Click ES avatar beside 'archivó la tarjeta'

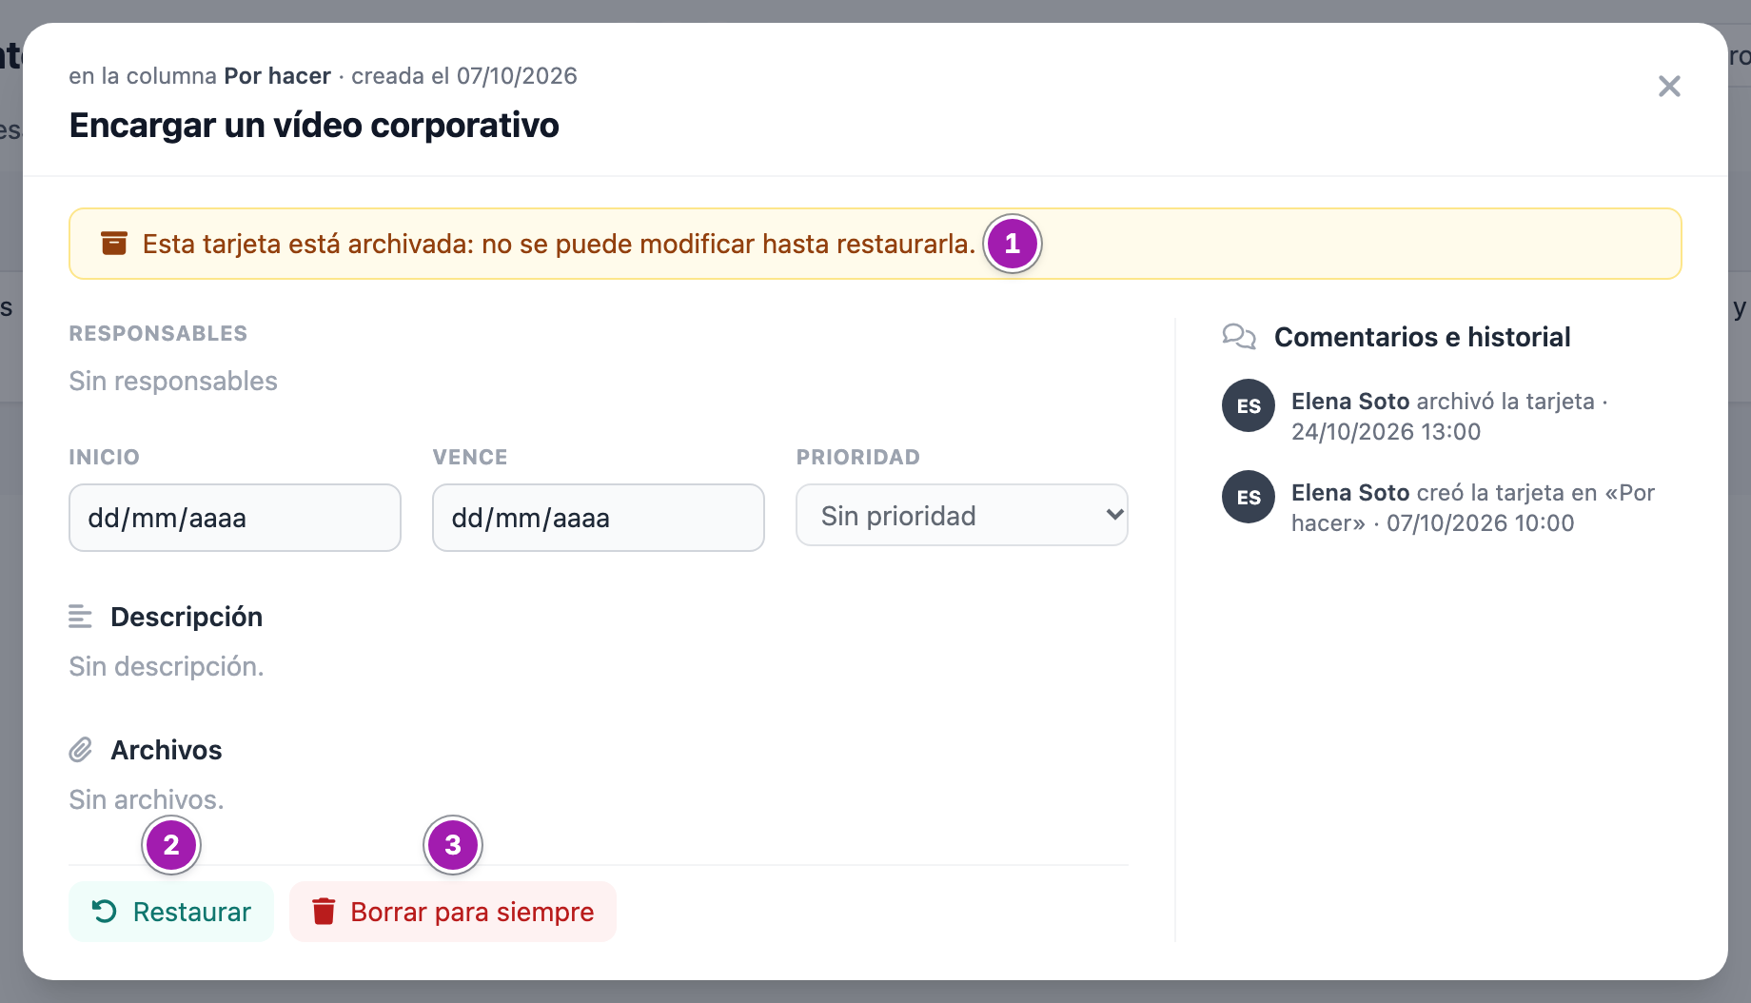coord(1249,405)
